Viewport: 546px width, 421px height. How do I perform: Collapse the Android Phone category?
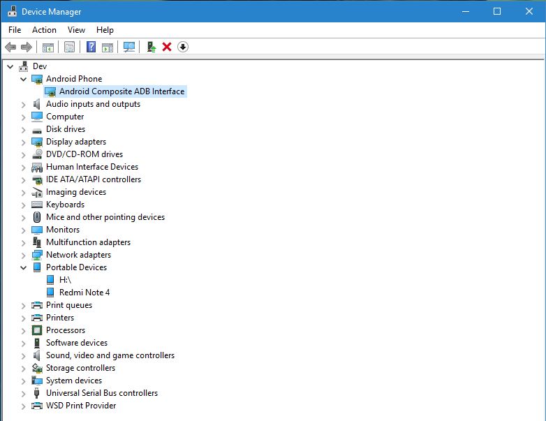24,79
